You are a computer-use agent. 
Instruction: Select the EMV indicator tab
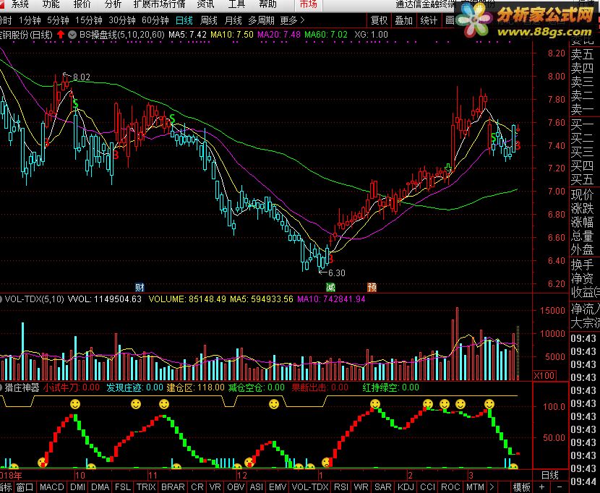278,487
